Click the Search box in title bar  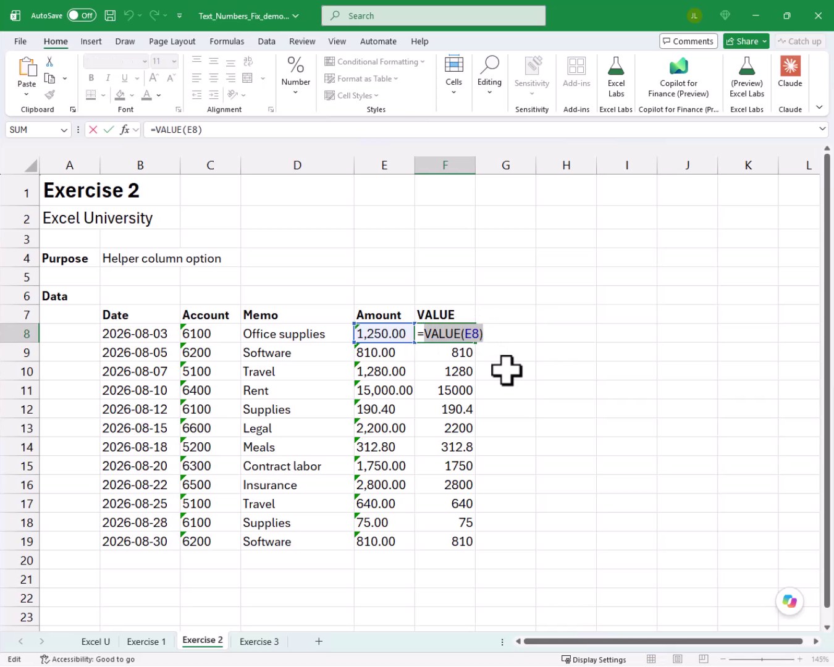(x=433, y=16)
